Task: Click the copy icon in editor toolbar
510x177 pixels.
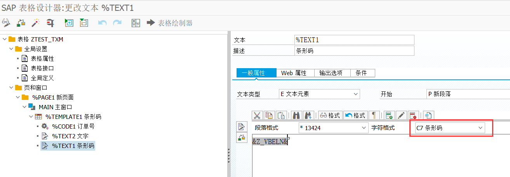Action: (x=269, y=115)
